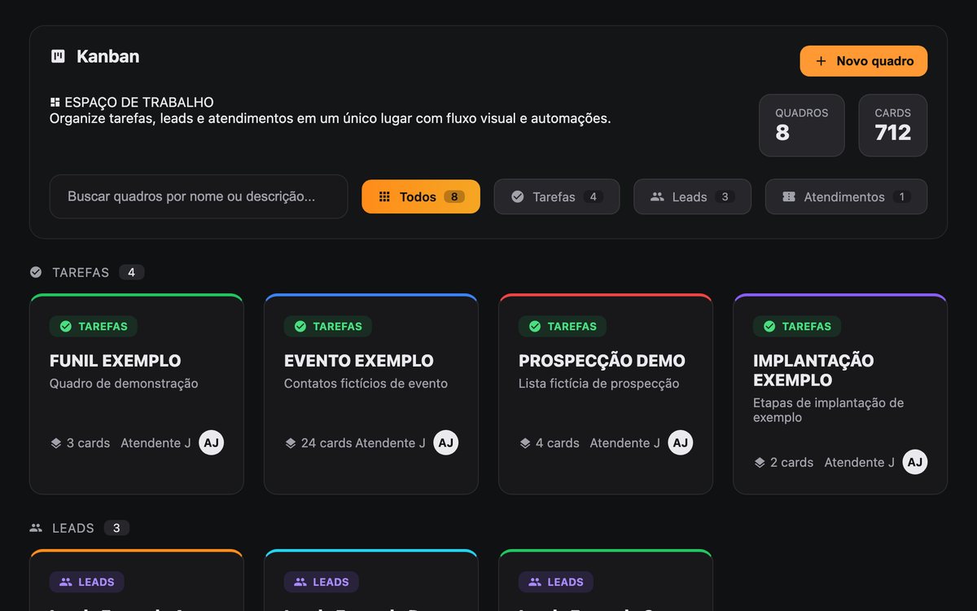This screenshot has width=977, height=611.
Task: Click the LEADS badge on the green-topped lead card
Action: pos(556,582)
